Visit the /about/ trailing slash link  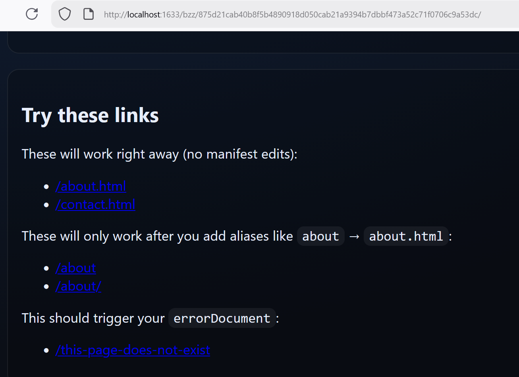78,287
